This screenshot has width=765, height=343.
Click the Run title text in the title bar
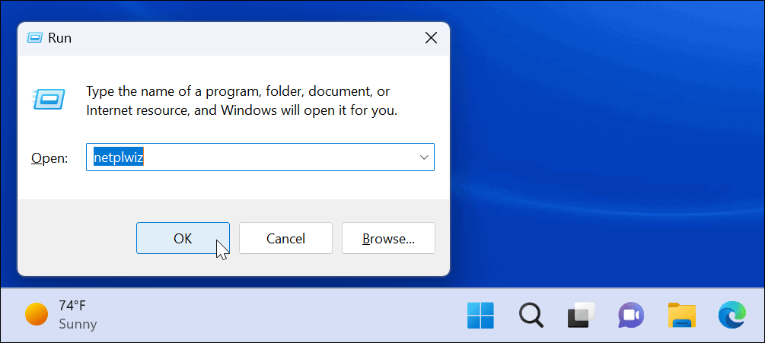click(59, 37)
